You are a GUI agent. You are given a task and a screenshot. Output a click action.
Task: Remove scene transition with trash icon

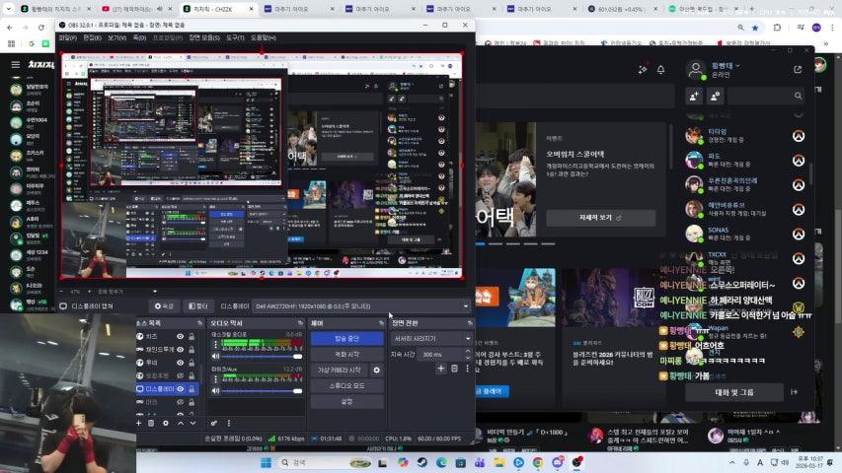tap(454, 369)
